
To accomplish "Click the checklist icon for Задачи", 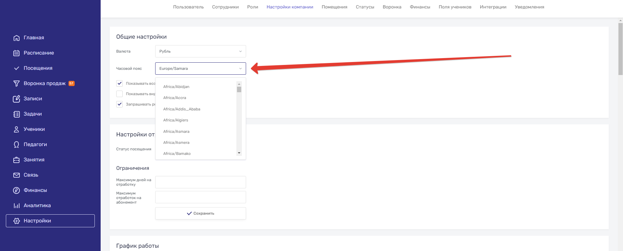I will 17,114.
